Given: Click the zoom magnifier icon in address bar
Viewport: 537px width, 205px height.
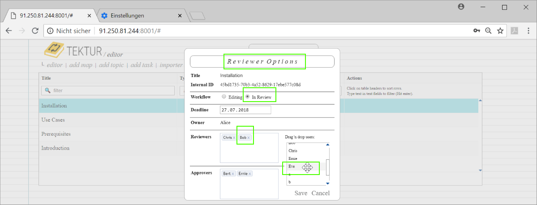Looking at the screenshot, I should coord(489,31).
